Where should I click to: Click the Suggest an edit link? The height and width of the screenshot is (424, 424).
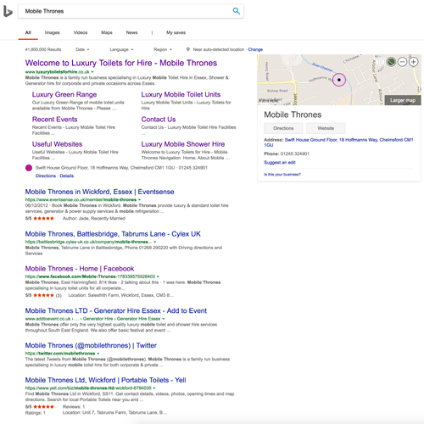pyautogui.click(x=280, y=163)
